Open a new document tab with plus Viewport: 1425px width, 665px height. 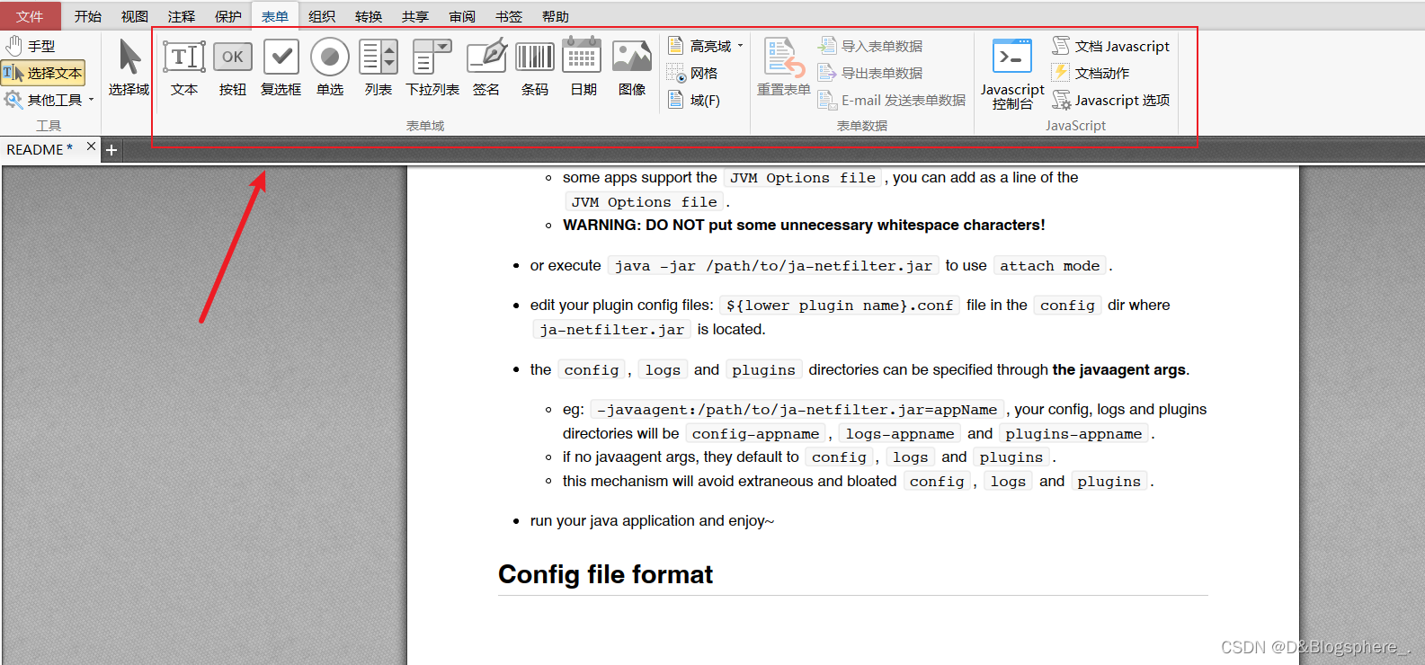pyautogui.click(x=111, y=150)
